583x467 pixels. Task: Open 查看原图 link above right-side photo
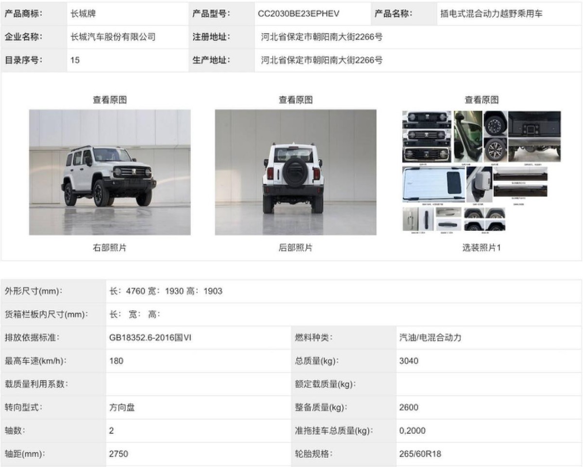coord(110,100)
